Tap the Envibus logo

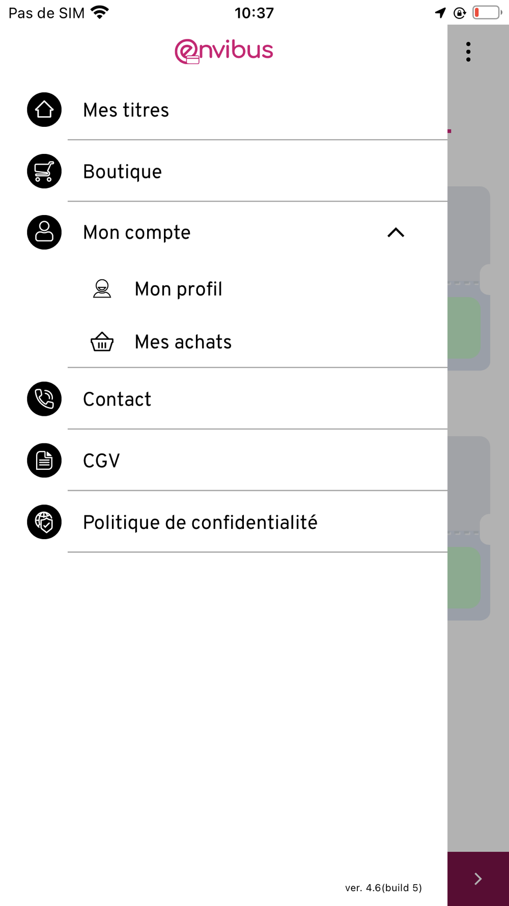pos(224,51)
